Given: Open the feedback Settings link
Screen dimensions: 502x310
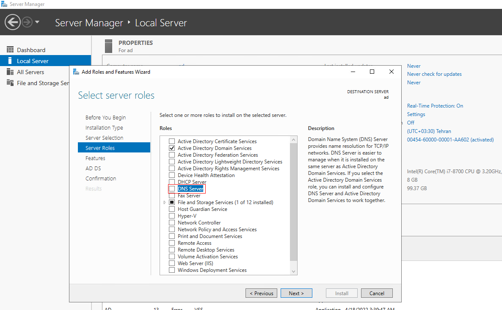Looking at the screenshot, I should 416,114.
